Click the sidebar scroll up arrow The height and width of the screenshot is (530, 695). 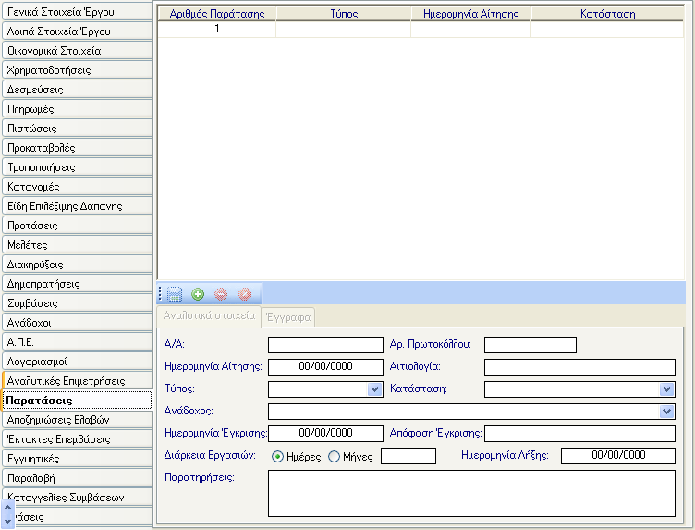click(x=7, y=507)
